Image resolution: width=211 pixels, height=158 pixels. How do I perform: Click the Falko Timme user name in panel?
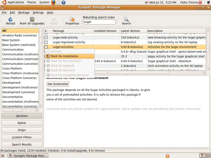tap(189, 2)
